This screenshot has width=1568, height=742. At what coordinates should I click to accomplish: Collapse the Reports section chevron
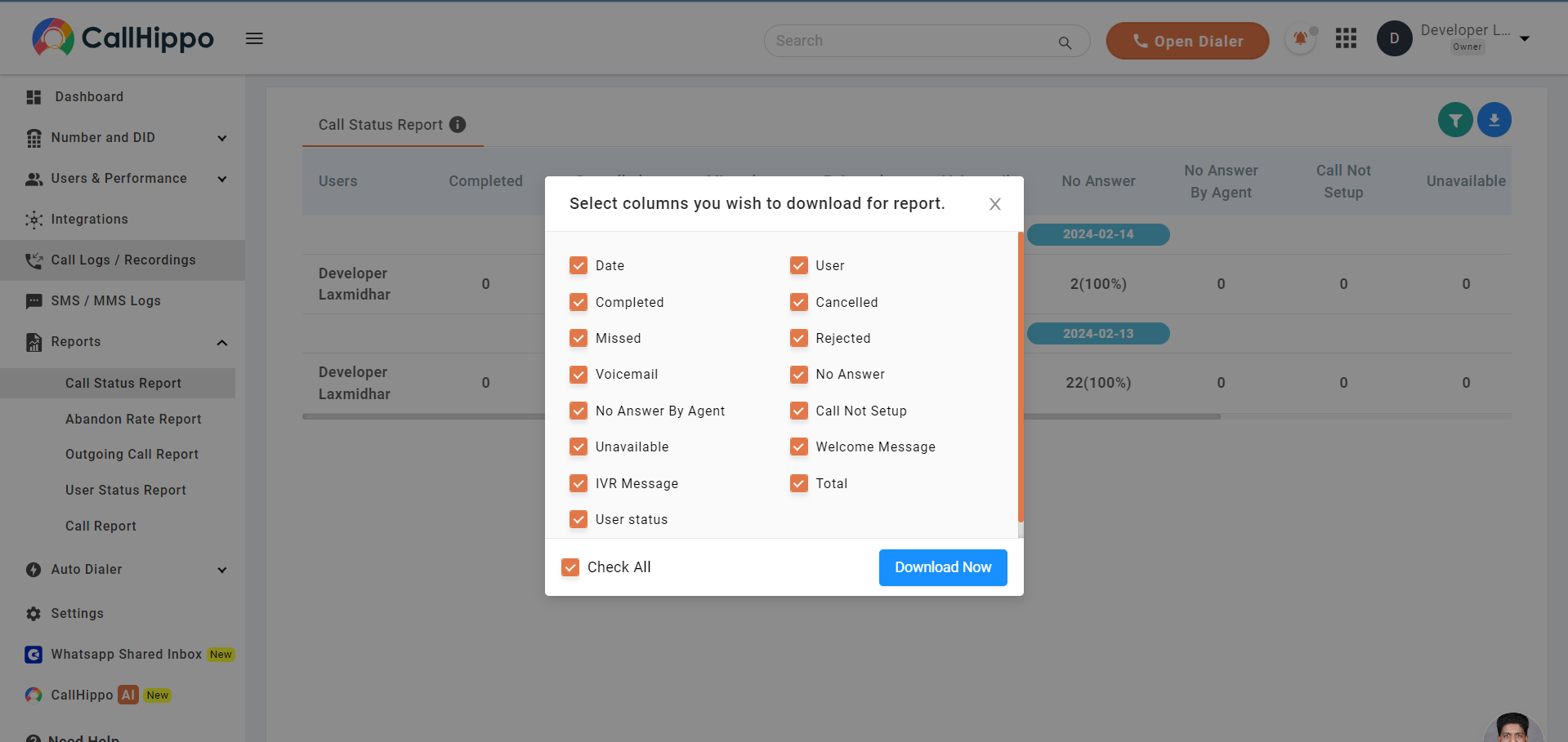(222, 343)
